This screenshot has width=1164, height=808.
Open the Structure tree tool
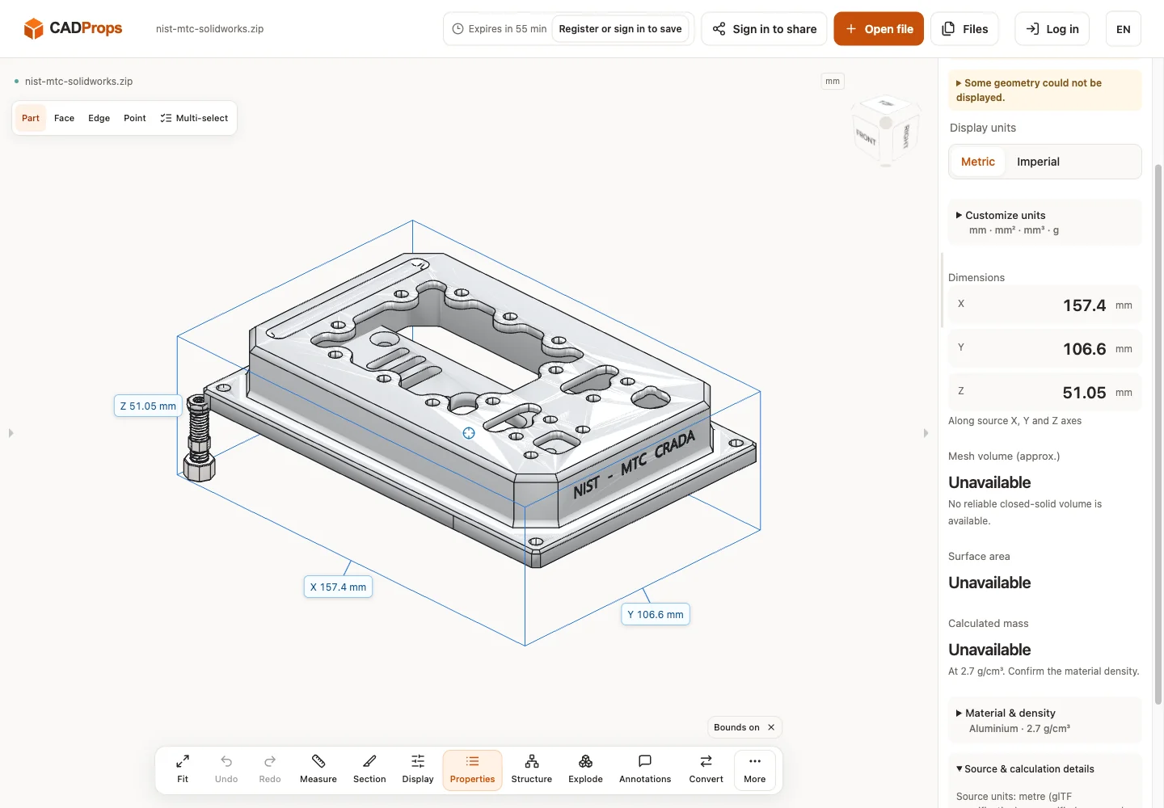pyautogui.click(x=532, y=770)
